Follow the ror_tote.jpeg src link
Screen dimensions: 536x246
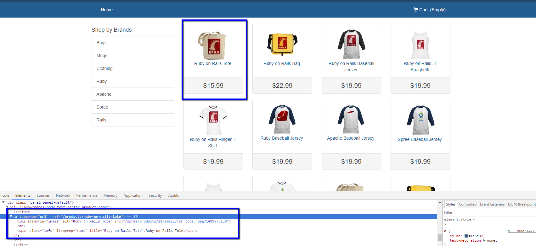[176, 221]
